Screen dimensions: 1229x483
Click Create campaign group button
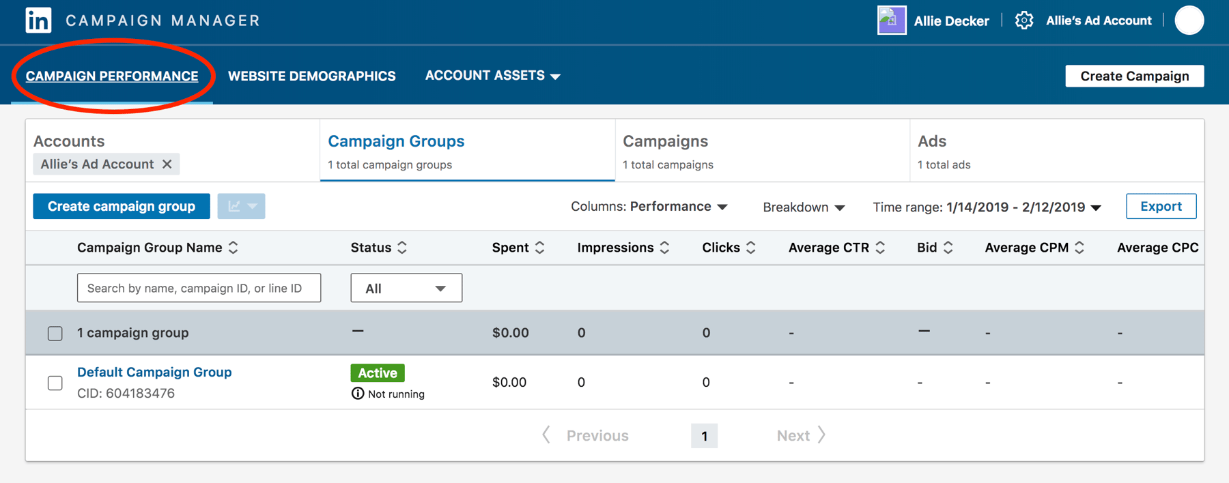122,206
